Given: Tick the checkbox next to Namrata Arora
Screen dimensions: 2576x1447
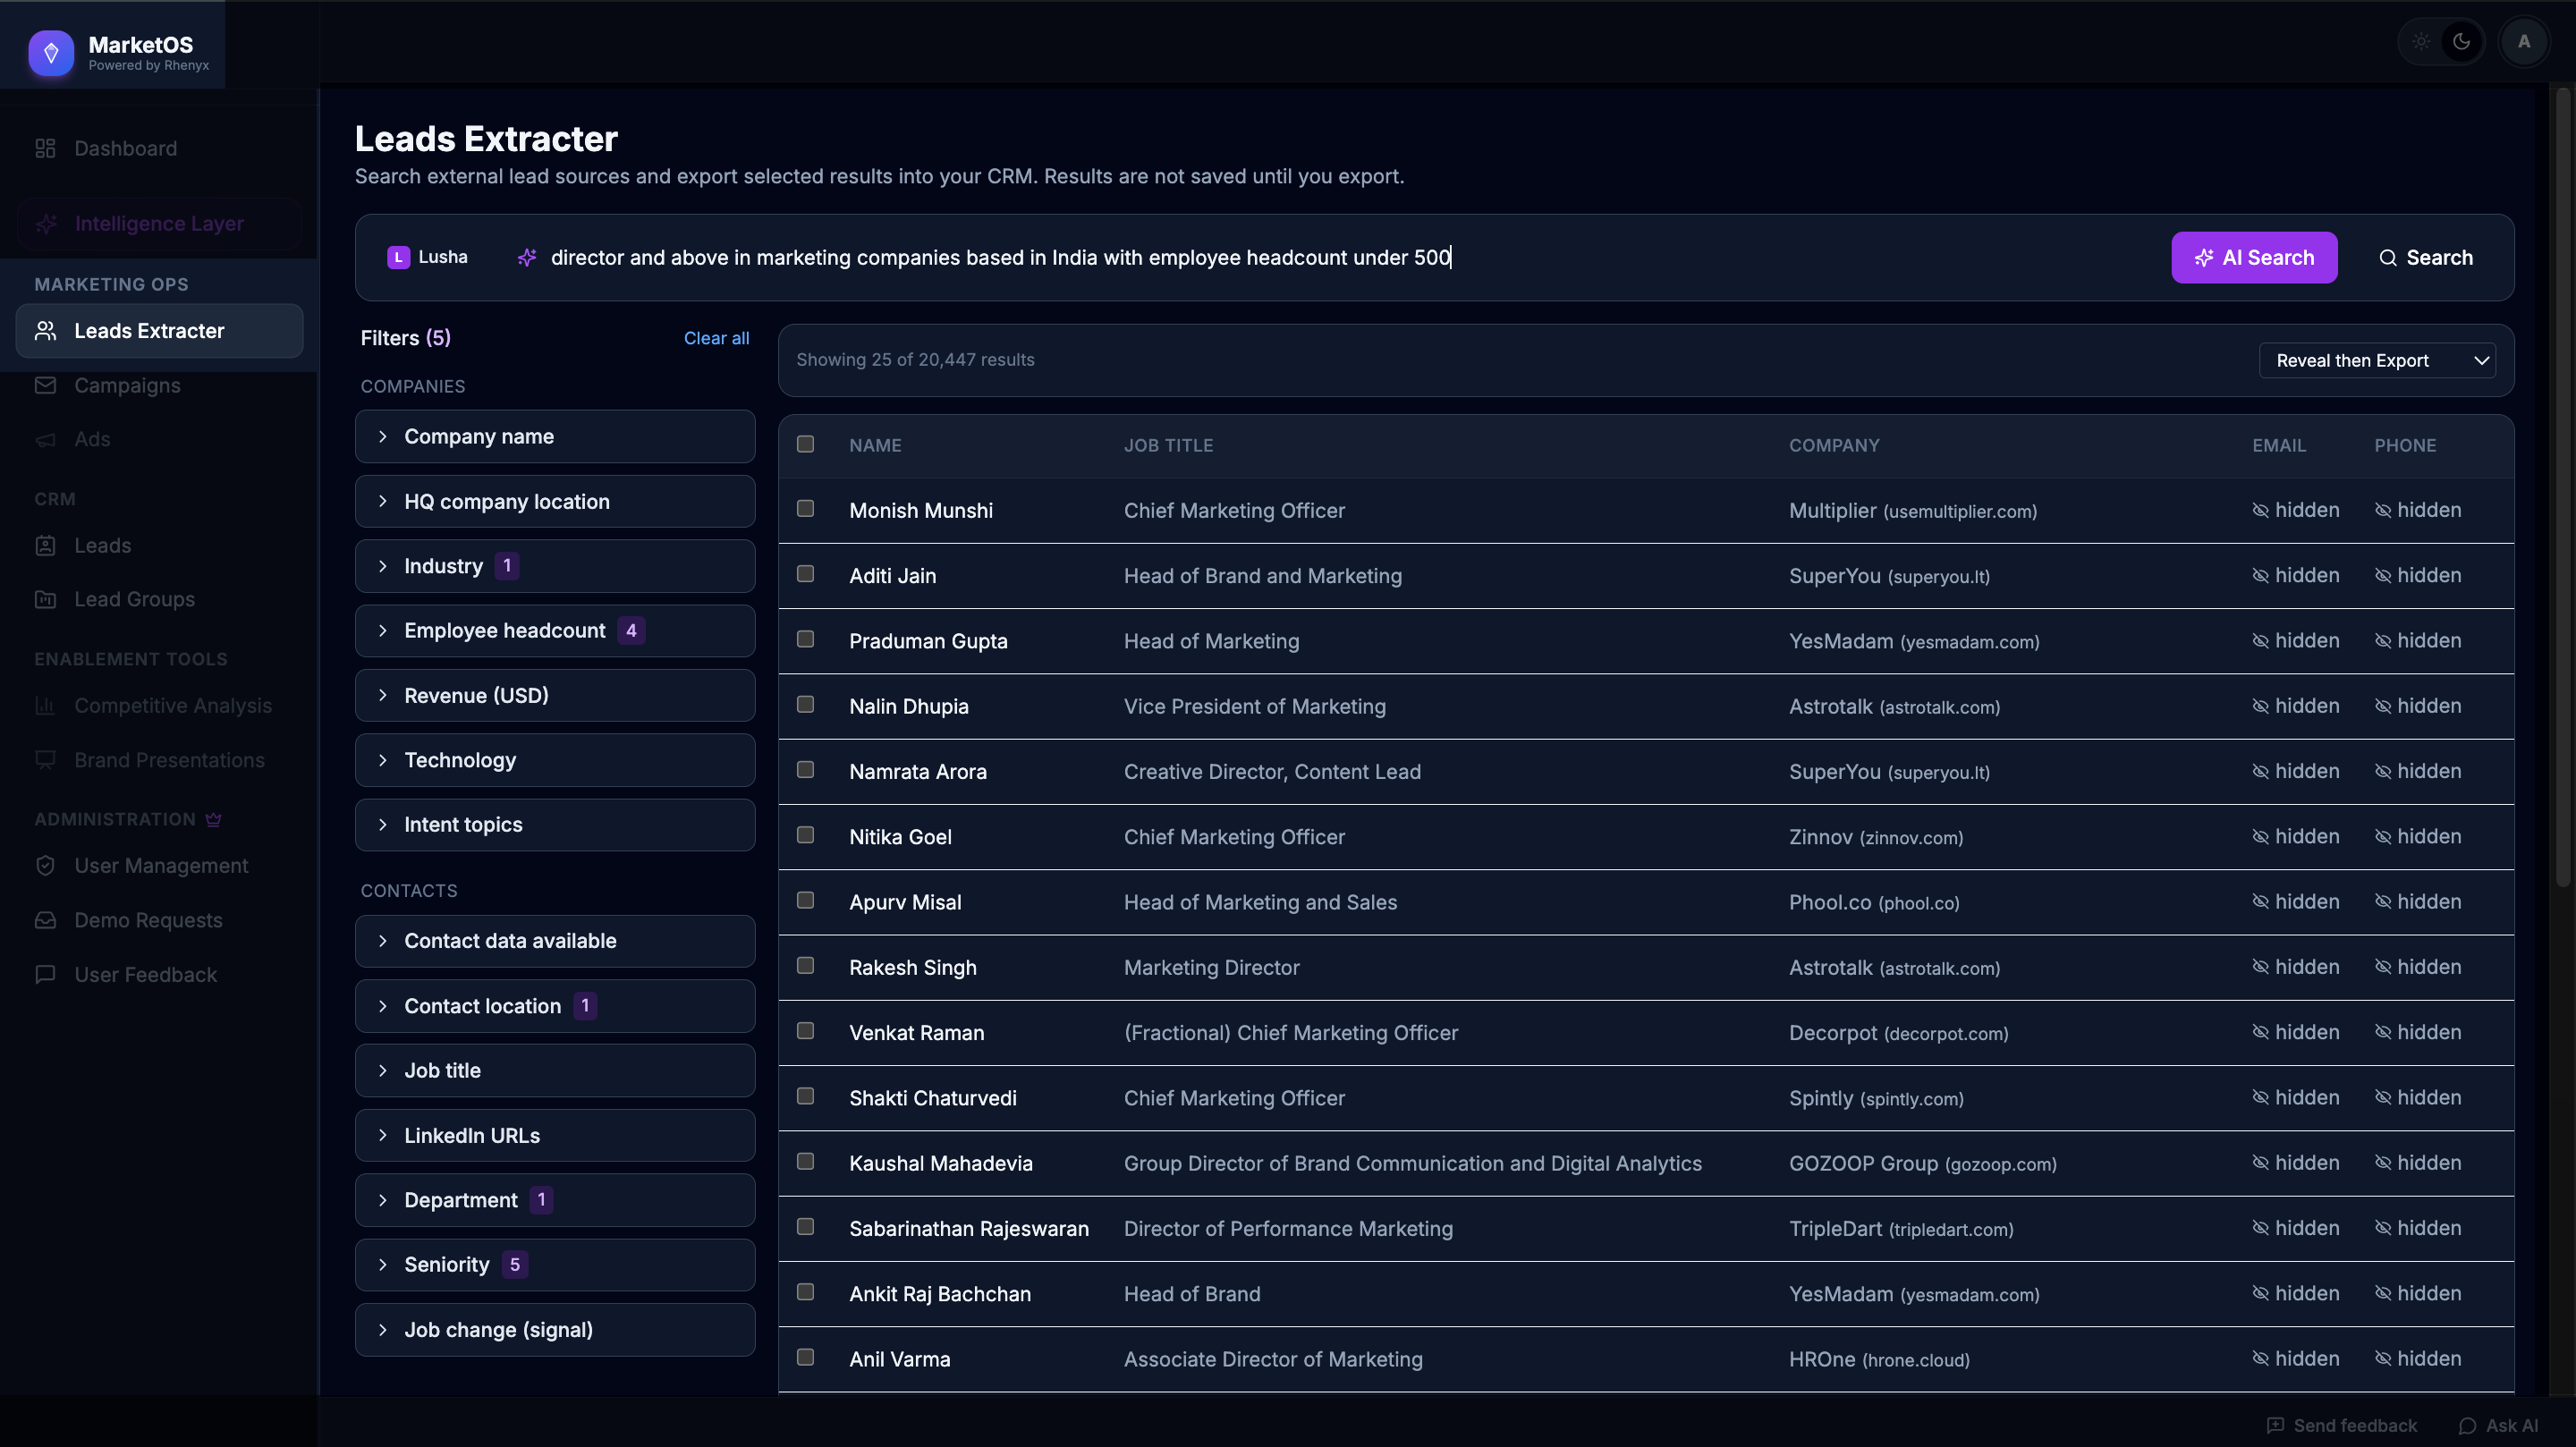Looking at the screenshot, I should [805, 769].
